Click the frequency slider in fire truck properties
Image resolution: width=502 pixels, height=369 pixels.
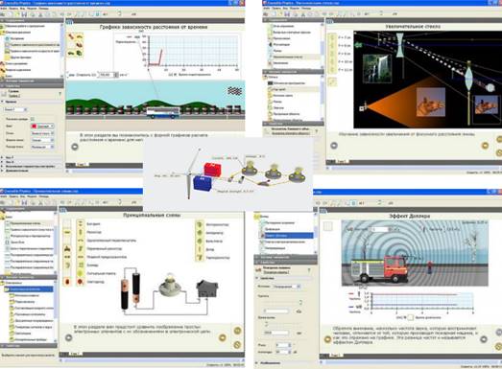click(282, 303)
